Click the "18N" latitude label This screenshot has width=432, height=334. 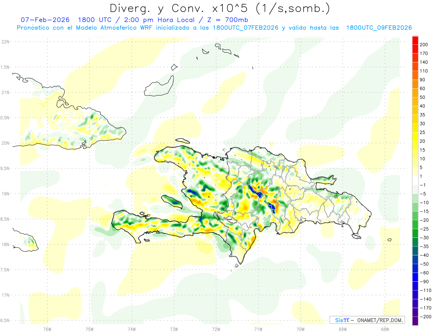click(5, 244)
